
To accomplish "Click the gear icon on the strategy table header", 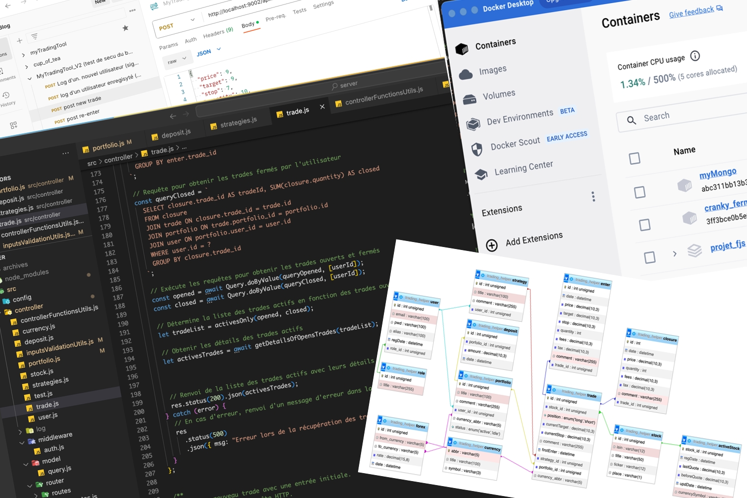I will (x=483, y=275).
